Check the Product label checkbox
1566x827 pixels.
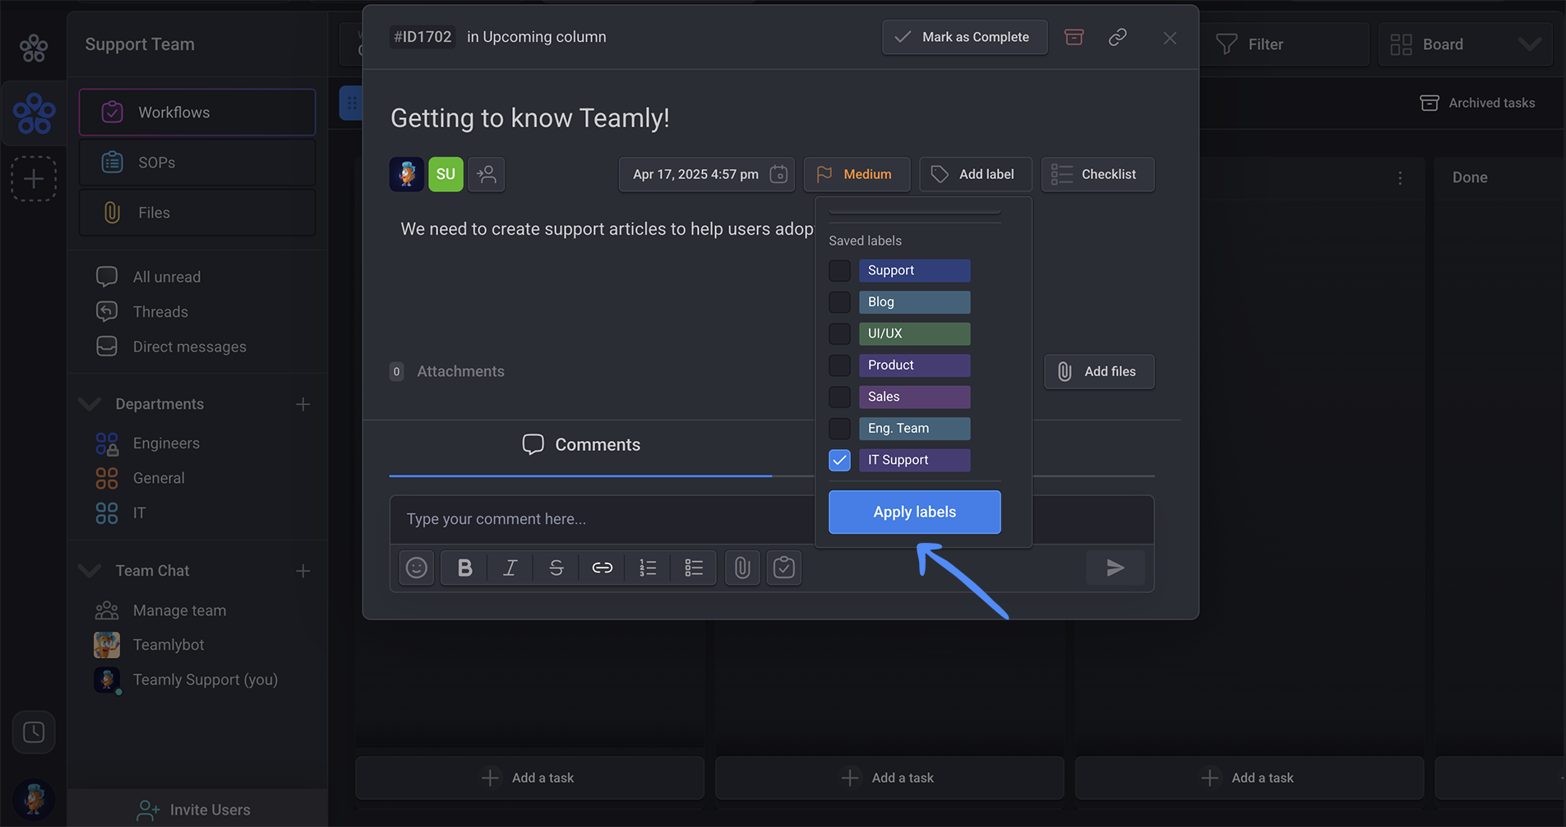coord(839,365)
